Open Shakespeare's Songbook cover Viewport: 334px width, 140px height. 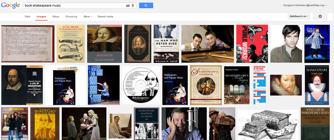coord(206,85)
